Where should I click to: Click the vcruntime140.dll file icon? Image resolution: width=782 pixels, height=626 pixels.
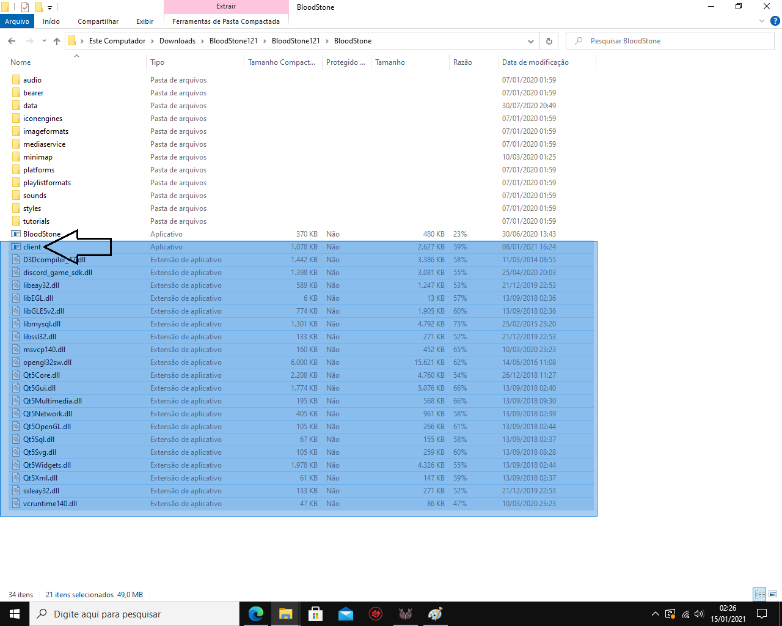click(x=16, y=504)
